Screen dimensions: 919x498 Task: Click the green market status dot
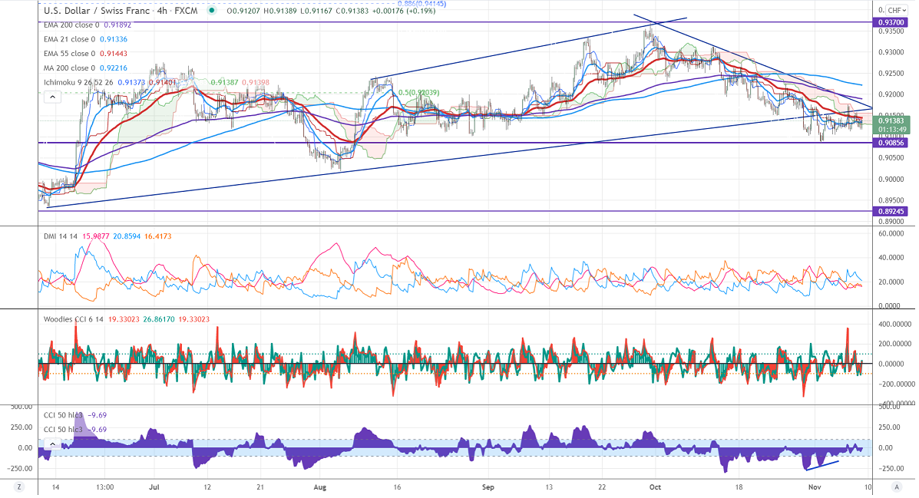pyautogui.click(x=211, y=11)
